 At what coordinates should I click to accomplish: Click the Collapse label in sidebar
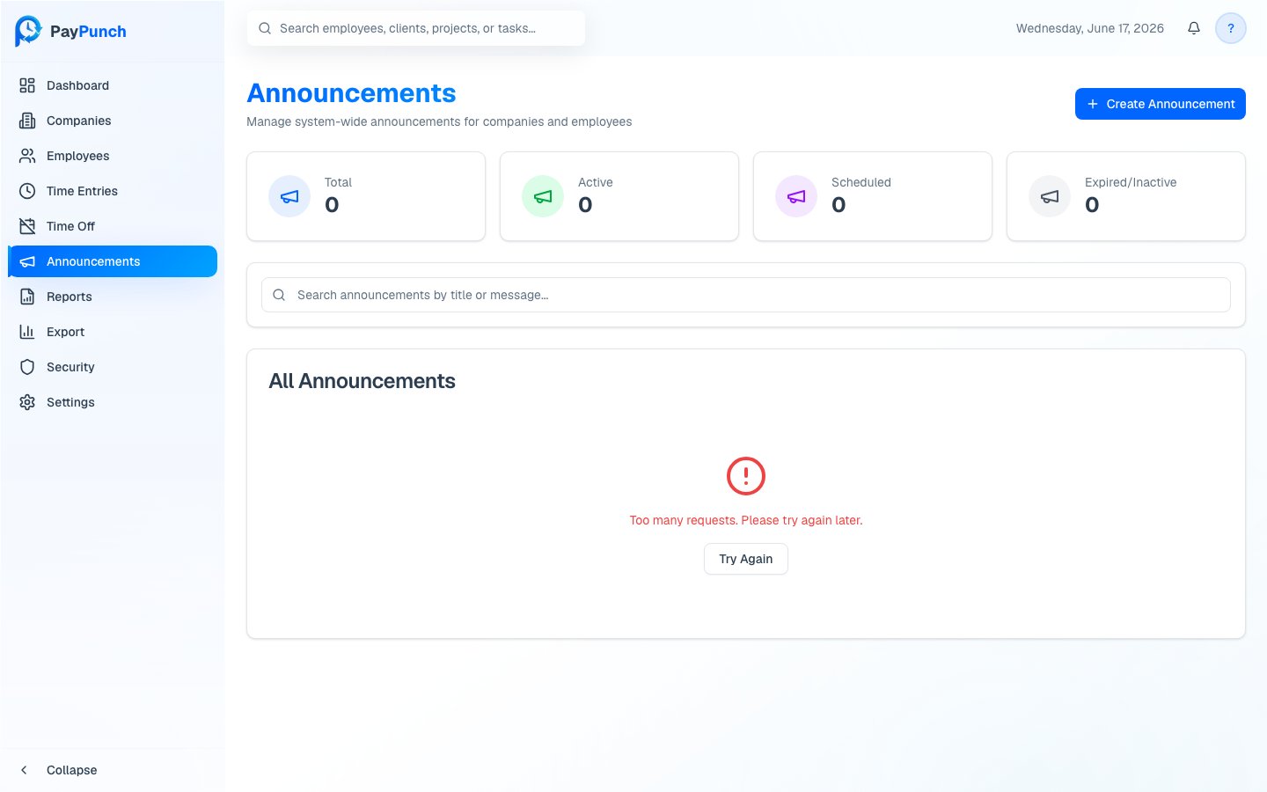click(x=72, y=770)
